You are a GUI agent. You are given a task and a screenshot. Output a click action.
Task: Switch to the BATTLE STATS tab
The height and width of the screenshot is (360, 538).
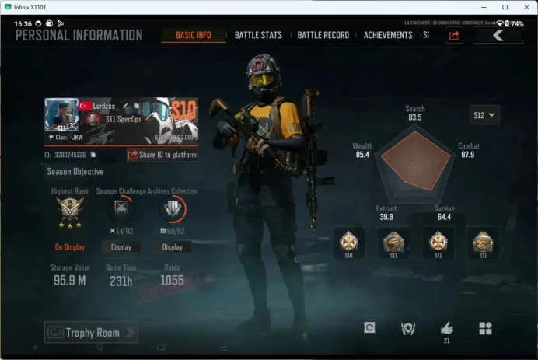pyautogui.click(x=258, y=35)
